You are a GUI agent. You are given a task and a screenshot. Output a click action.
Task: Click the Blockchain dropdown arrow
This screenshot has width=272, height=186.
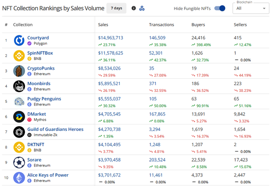point(264,8)
